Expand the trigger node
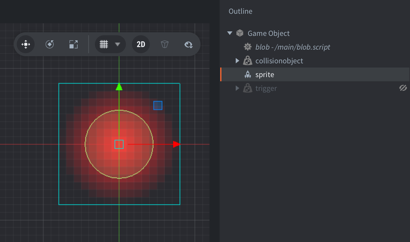 (237, 88)
